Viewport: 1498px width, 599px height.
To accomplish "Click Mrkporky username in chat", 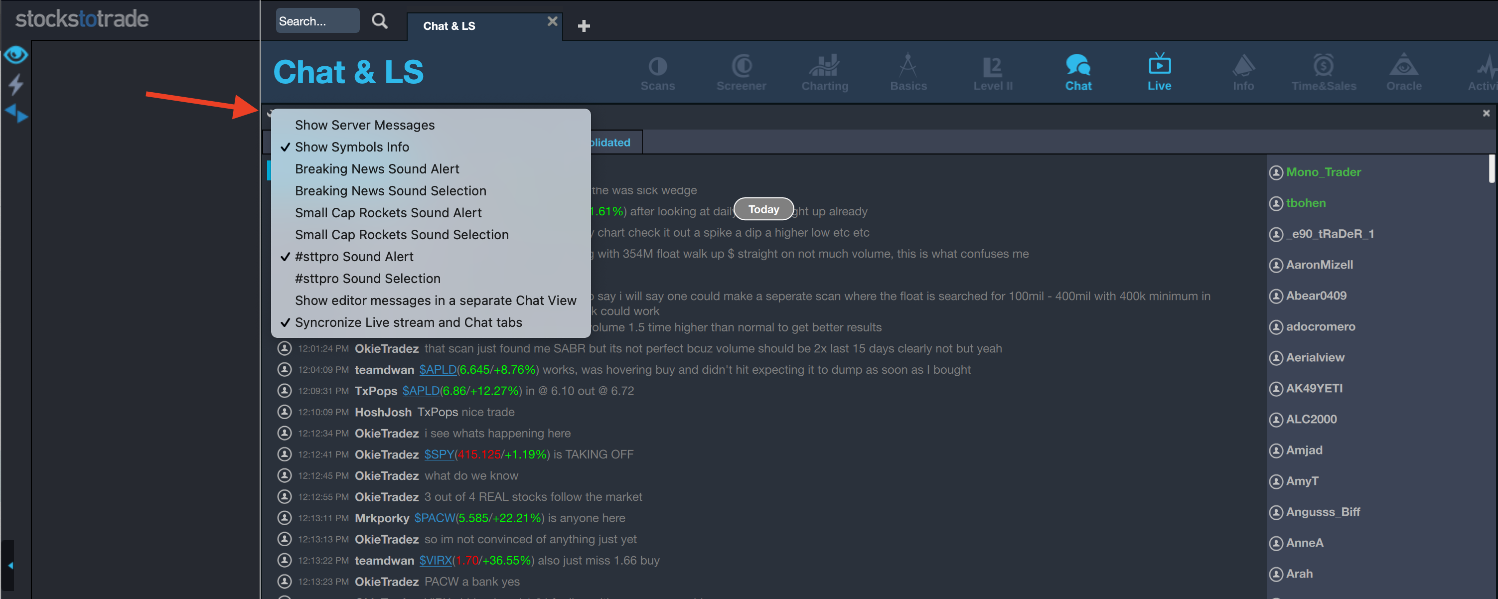I will tap(382, 518).
